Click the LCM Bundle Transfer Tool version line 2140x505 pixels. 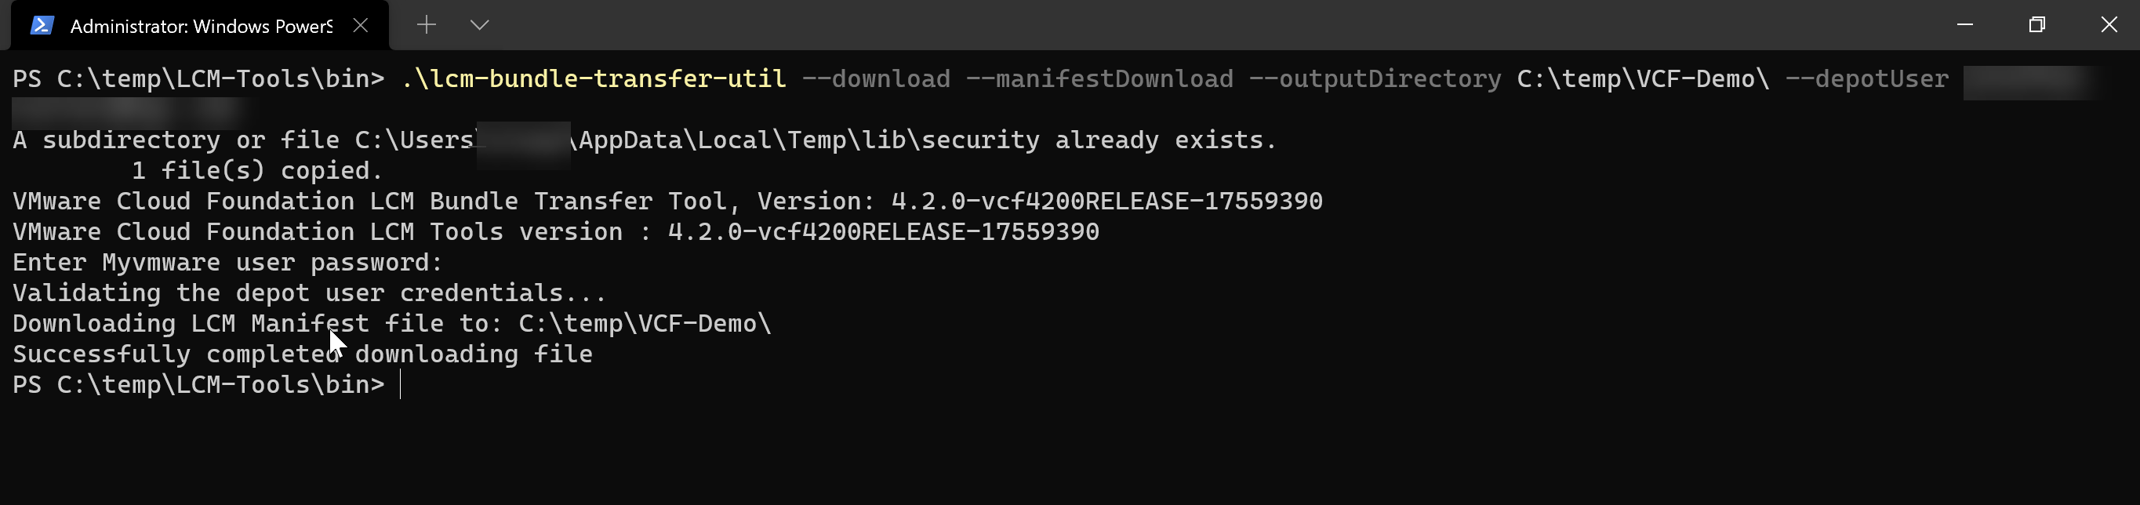click(x=667, y=201)
